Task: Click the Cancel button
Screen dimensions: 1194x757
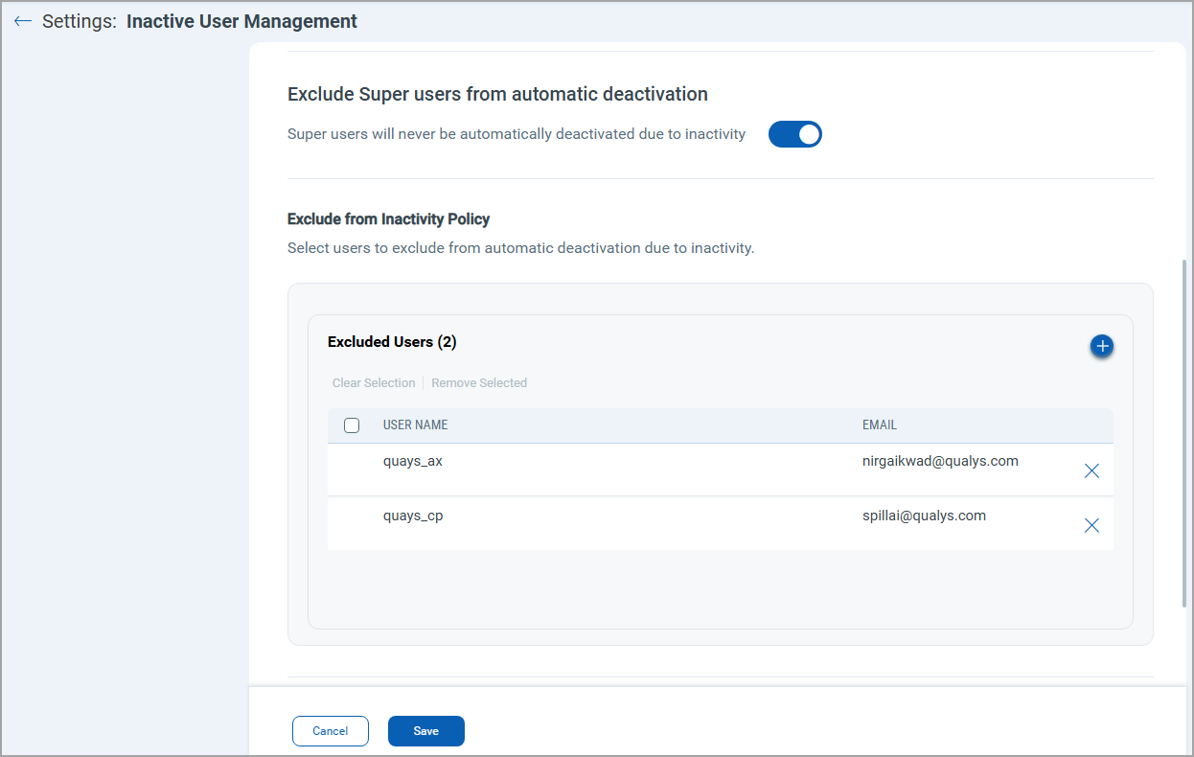Action: (331, 731)
